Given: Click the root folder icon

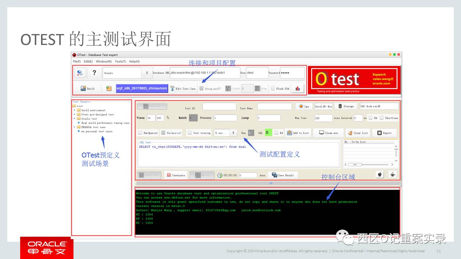Looking at the screenshot, I should coord(75,106).
